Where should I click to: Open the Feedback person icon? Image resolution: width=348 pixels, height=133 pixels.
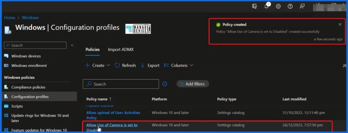coord(302,6)
